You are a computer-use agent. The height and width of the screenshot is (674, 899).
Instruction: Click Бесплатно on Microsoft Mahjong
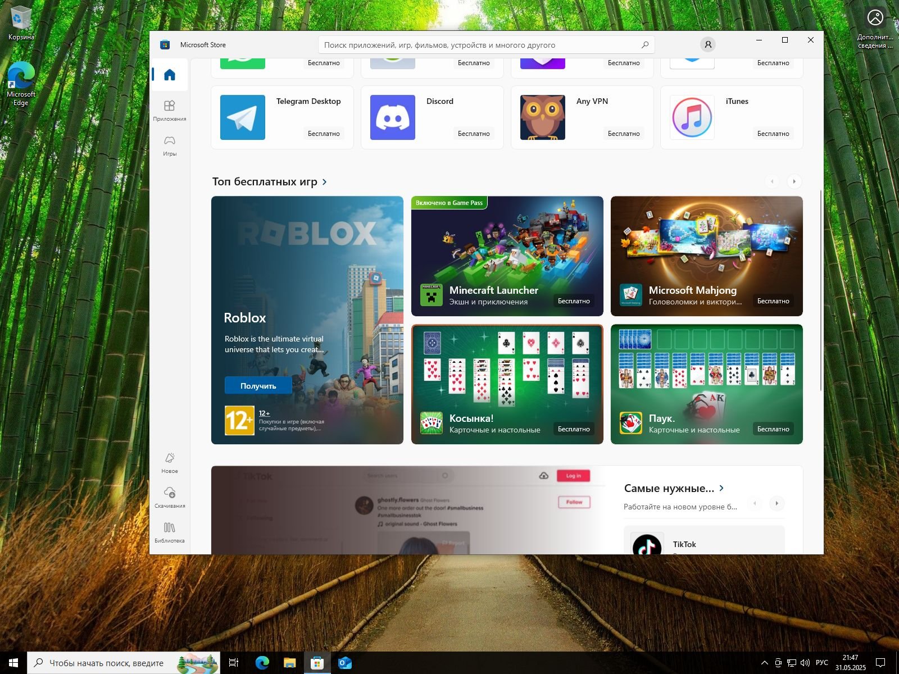773,301
